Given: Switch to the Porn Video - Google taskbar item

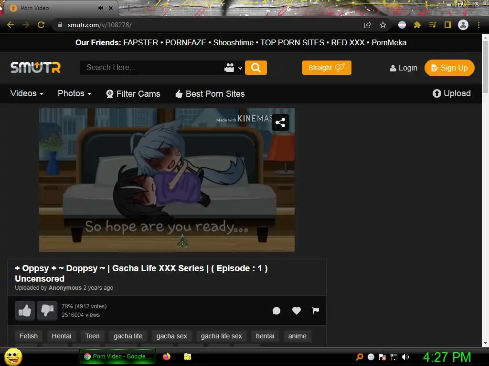Looking at the screenshot, I should (x=117, y=356).
